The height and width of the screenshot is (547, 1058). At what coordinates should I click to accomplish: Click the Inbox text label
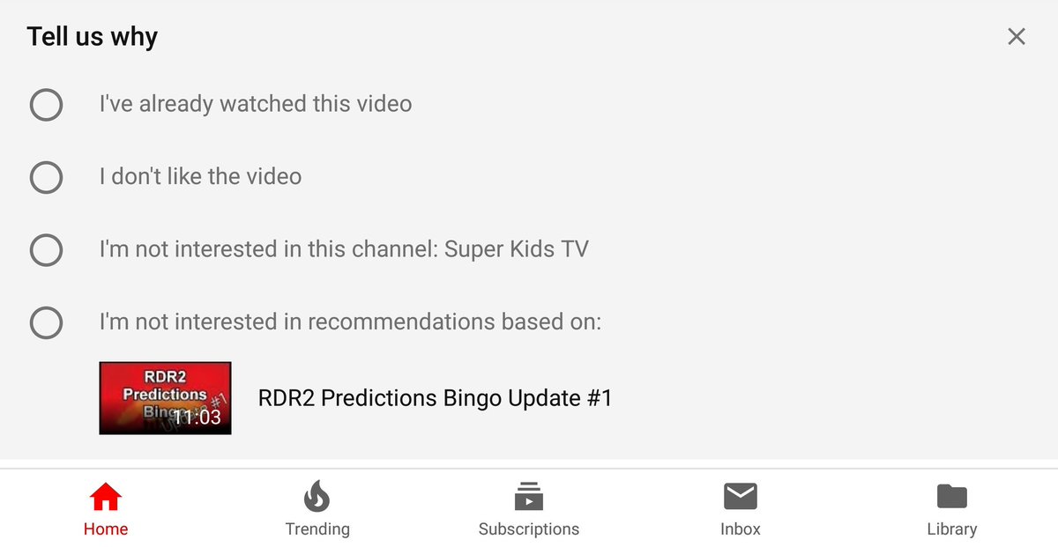[x=741, y=529]
